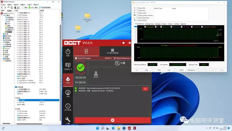Click OCCT header info icon

click(123, 43)
